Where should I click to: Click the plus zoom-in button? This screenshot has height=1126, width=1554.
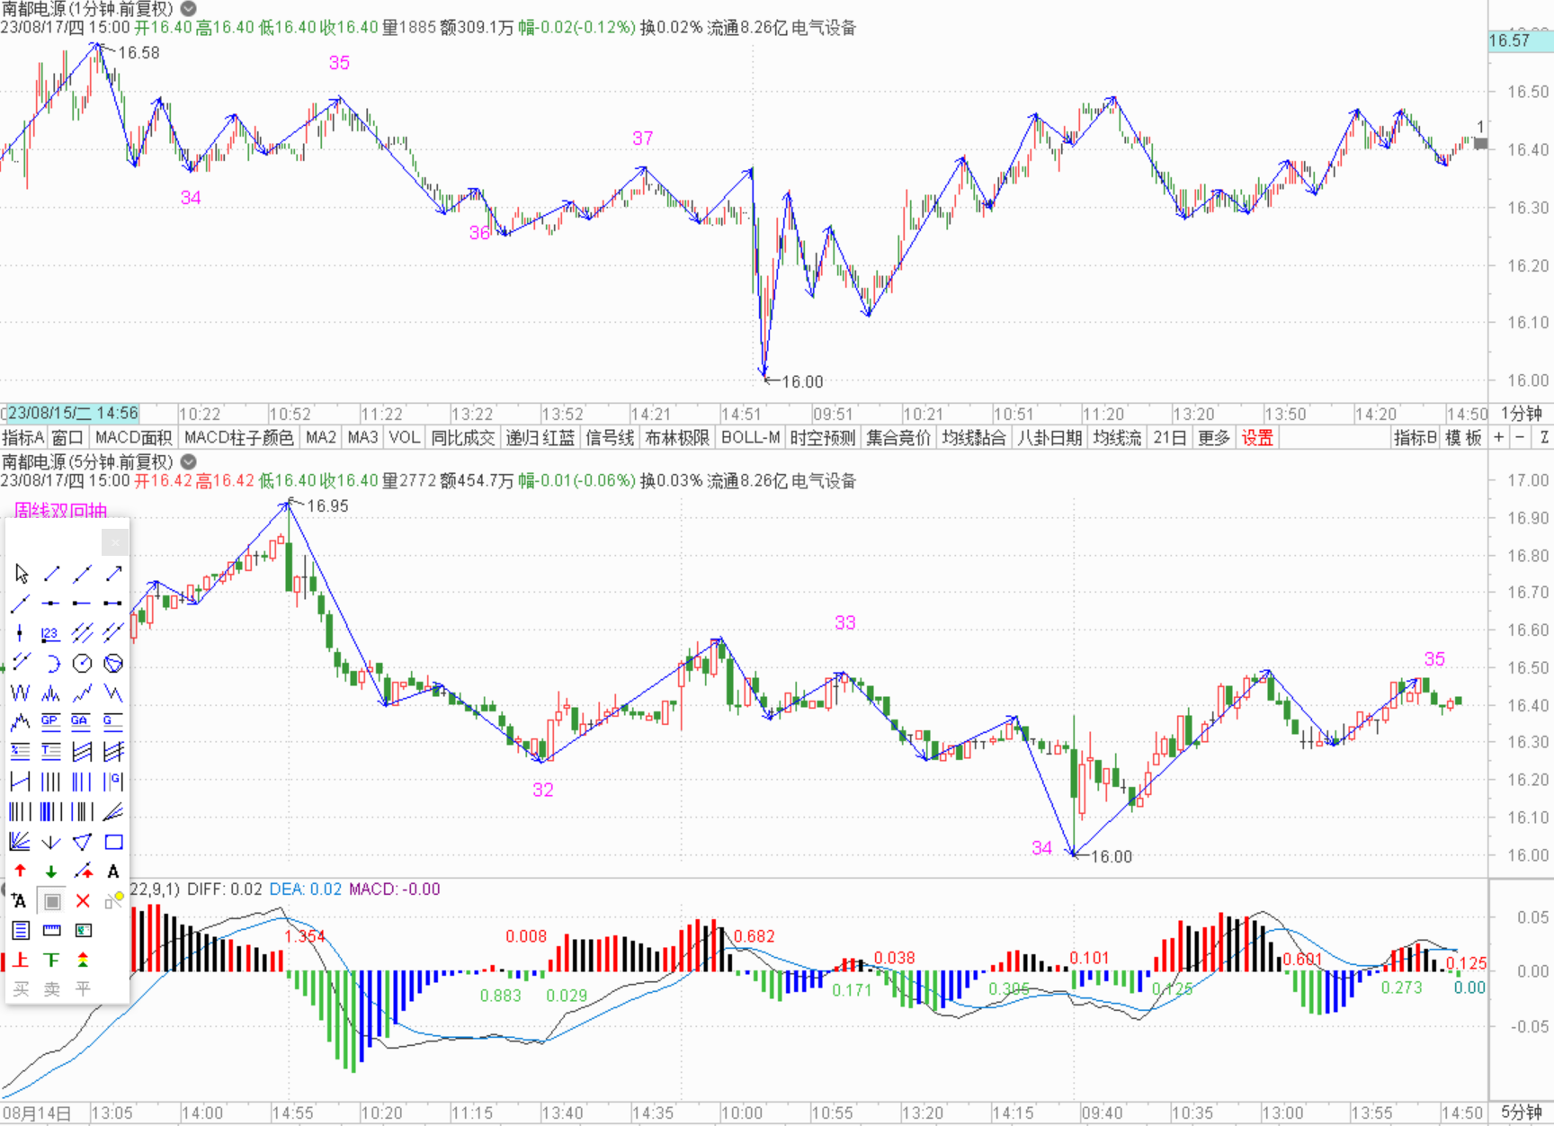coord(1498,438)
